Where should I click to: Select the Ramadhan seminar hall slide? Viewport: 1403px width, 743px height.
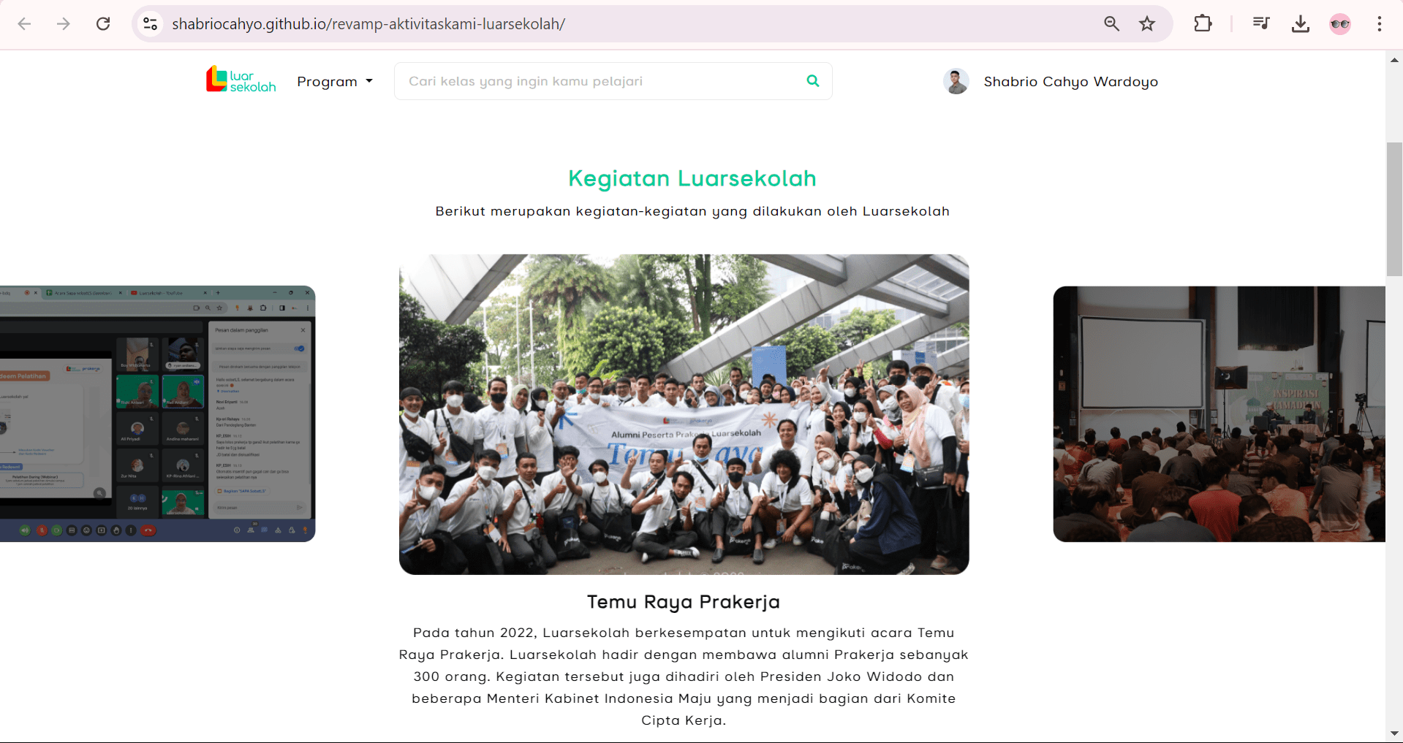click(1219, 414)
